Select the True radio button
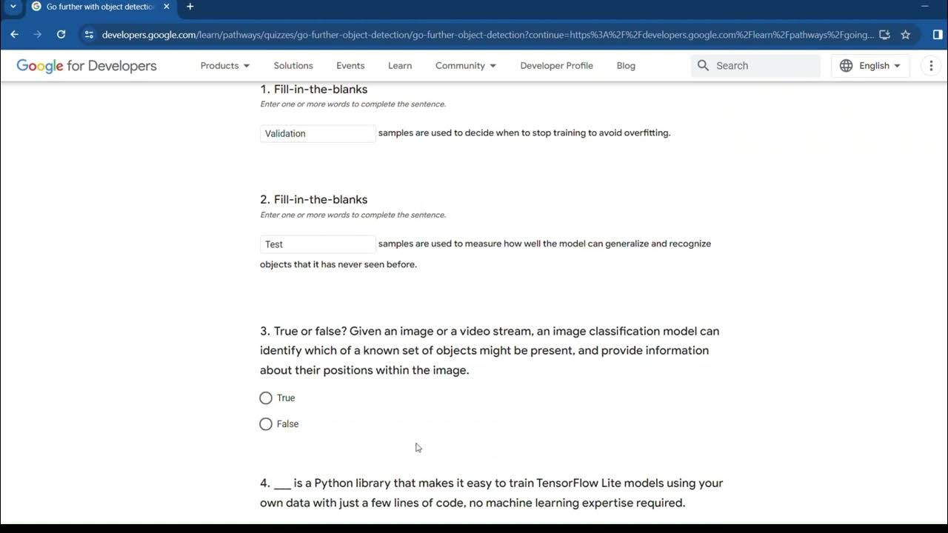948x533 pixels. (266, 398)
